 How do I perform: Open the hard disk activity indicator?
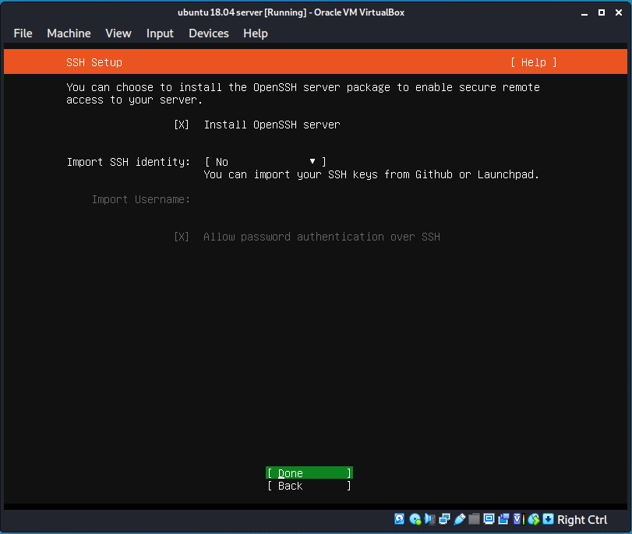tap(399, 518)
